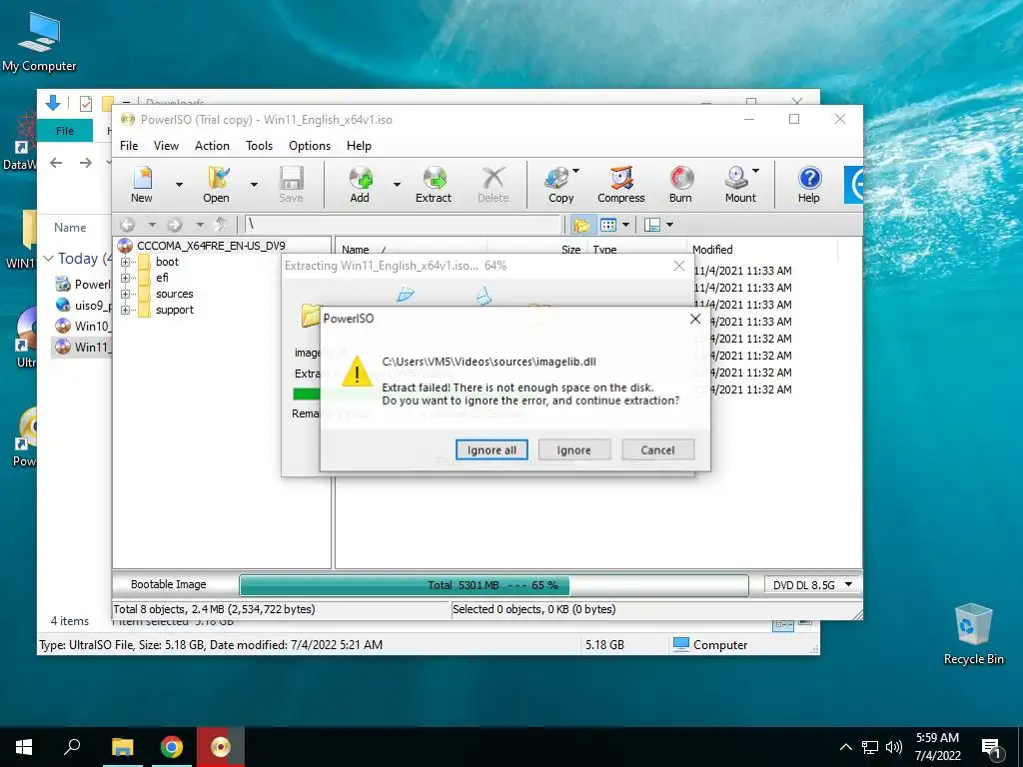Collapse the Today group in Downloads window

point(48,259)
